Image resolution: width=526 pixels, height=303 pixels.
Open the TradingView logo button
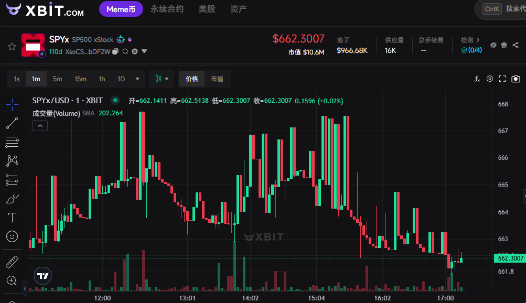coord(42,276)
